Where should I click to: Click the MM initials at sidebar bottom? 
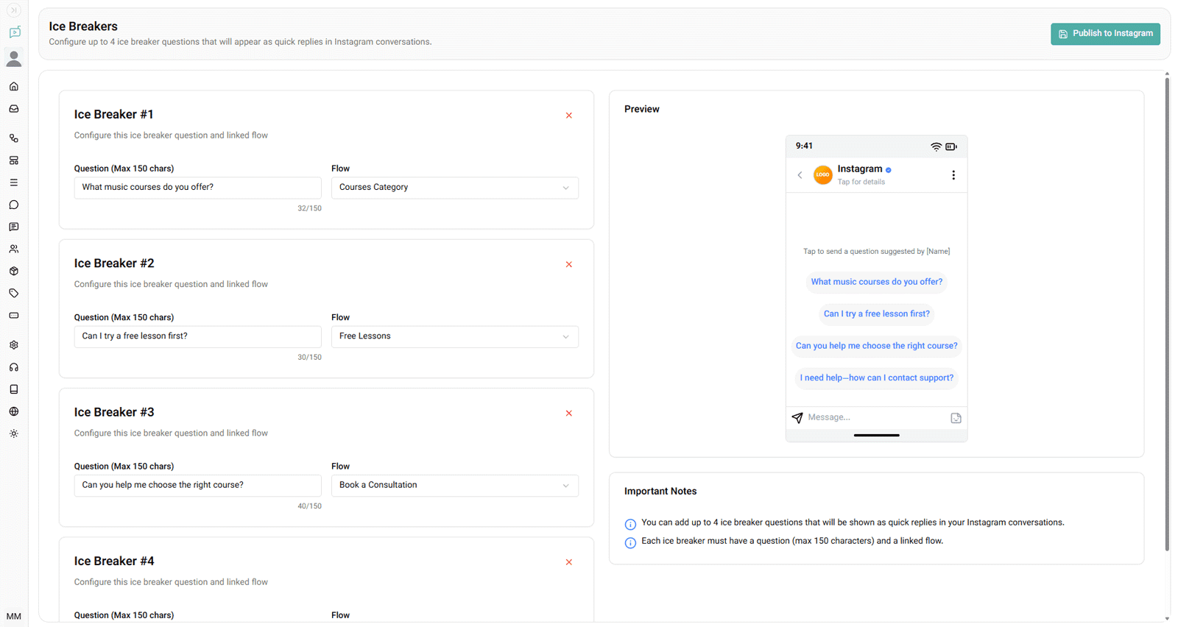[14, 617]
